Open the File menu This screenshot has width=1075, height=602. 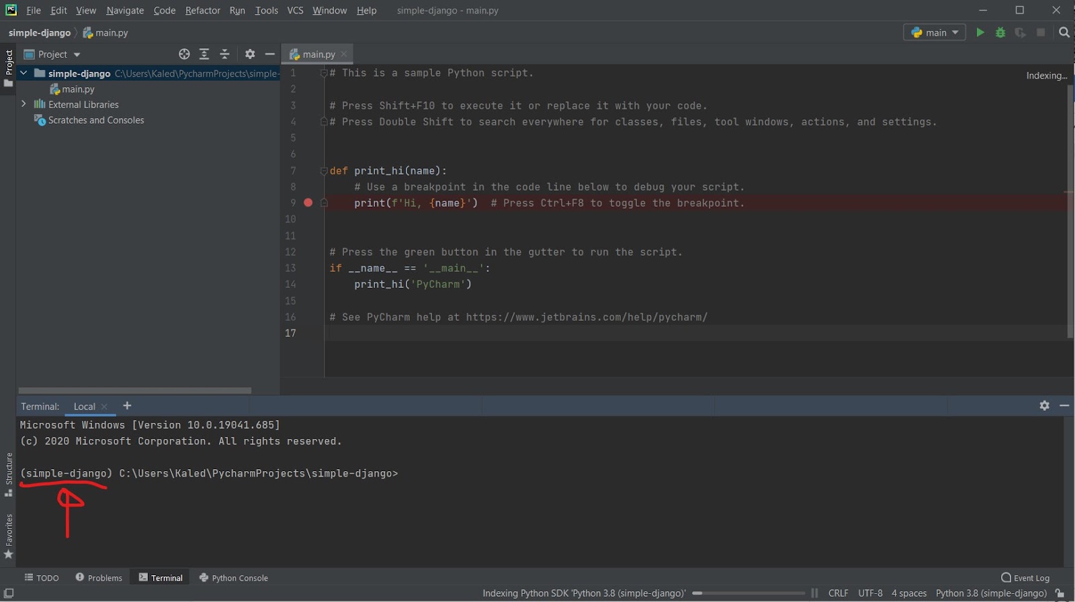34,11
